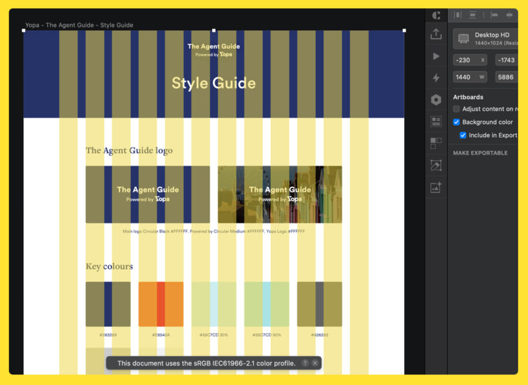Uncheck the Background color checkbox
This screenshot has height=385, width=528.
coord(456,122)
